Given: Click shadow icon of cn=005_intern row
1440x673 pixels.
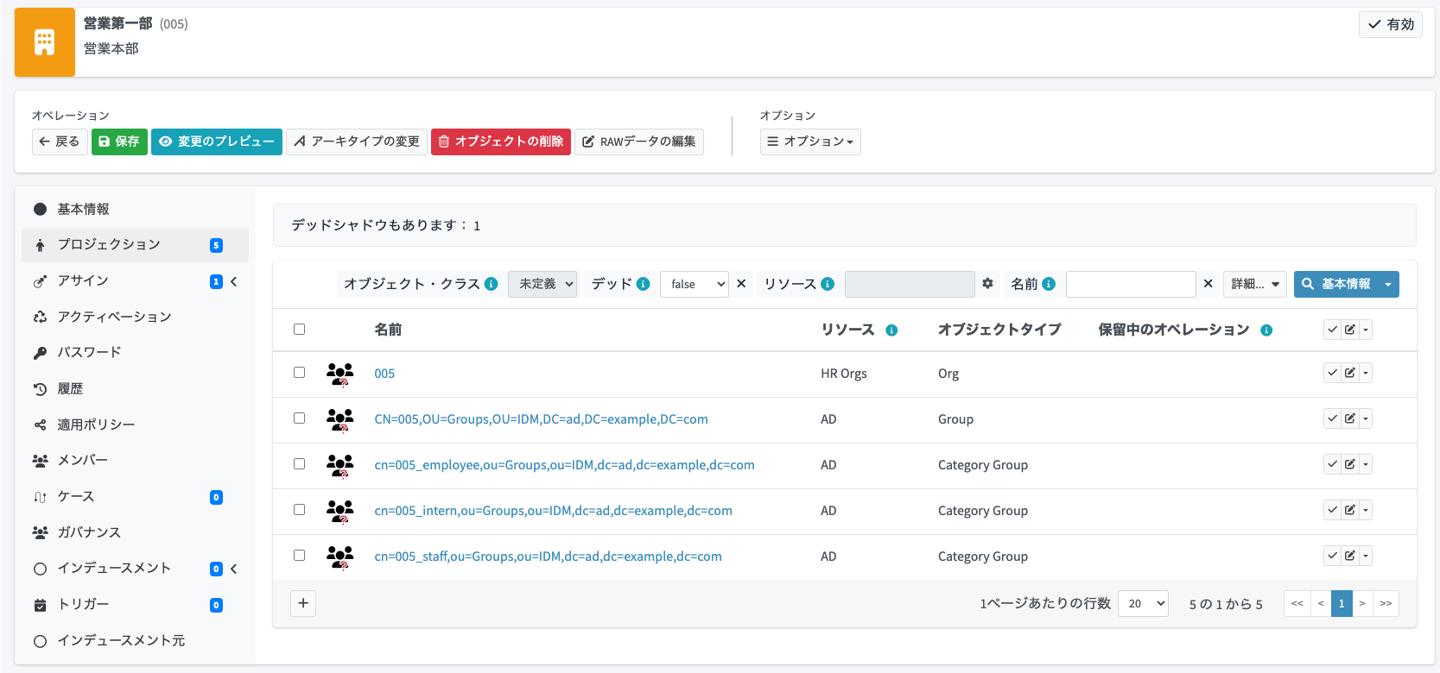Looking at the screenshot, I should (x=339, y=512).
